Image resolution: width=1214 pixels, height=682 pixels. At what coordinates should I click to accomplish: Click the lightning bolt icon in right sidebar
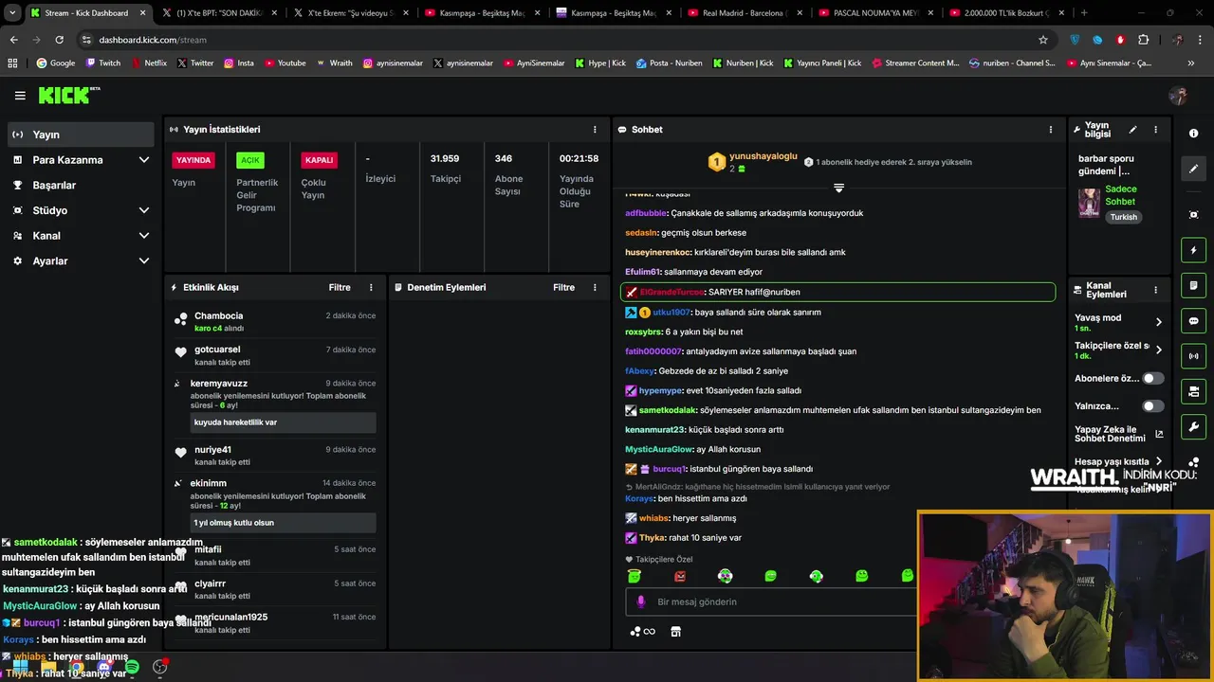tap(1194, 250)
